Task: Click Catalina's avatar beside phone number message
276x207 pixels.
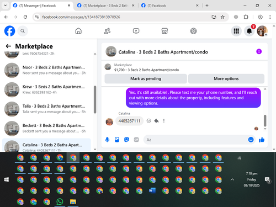Action: (109, 121)
